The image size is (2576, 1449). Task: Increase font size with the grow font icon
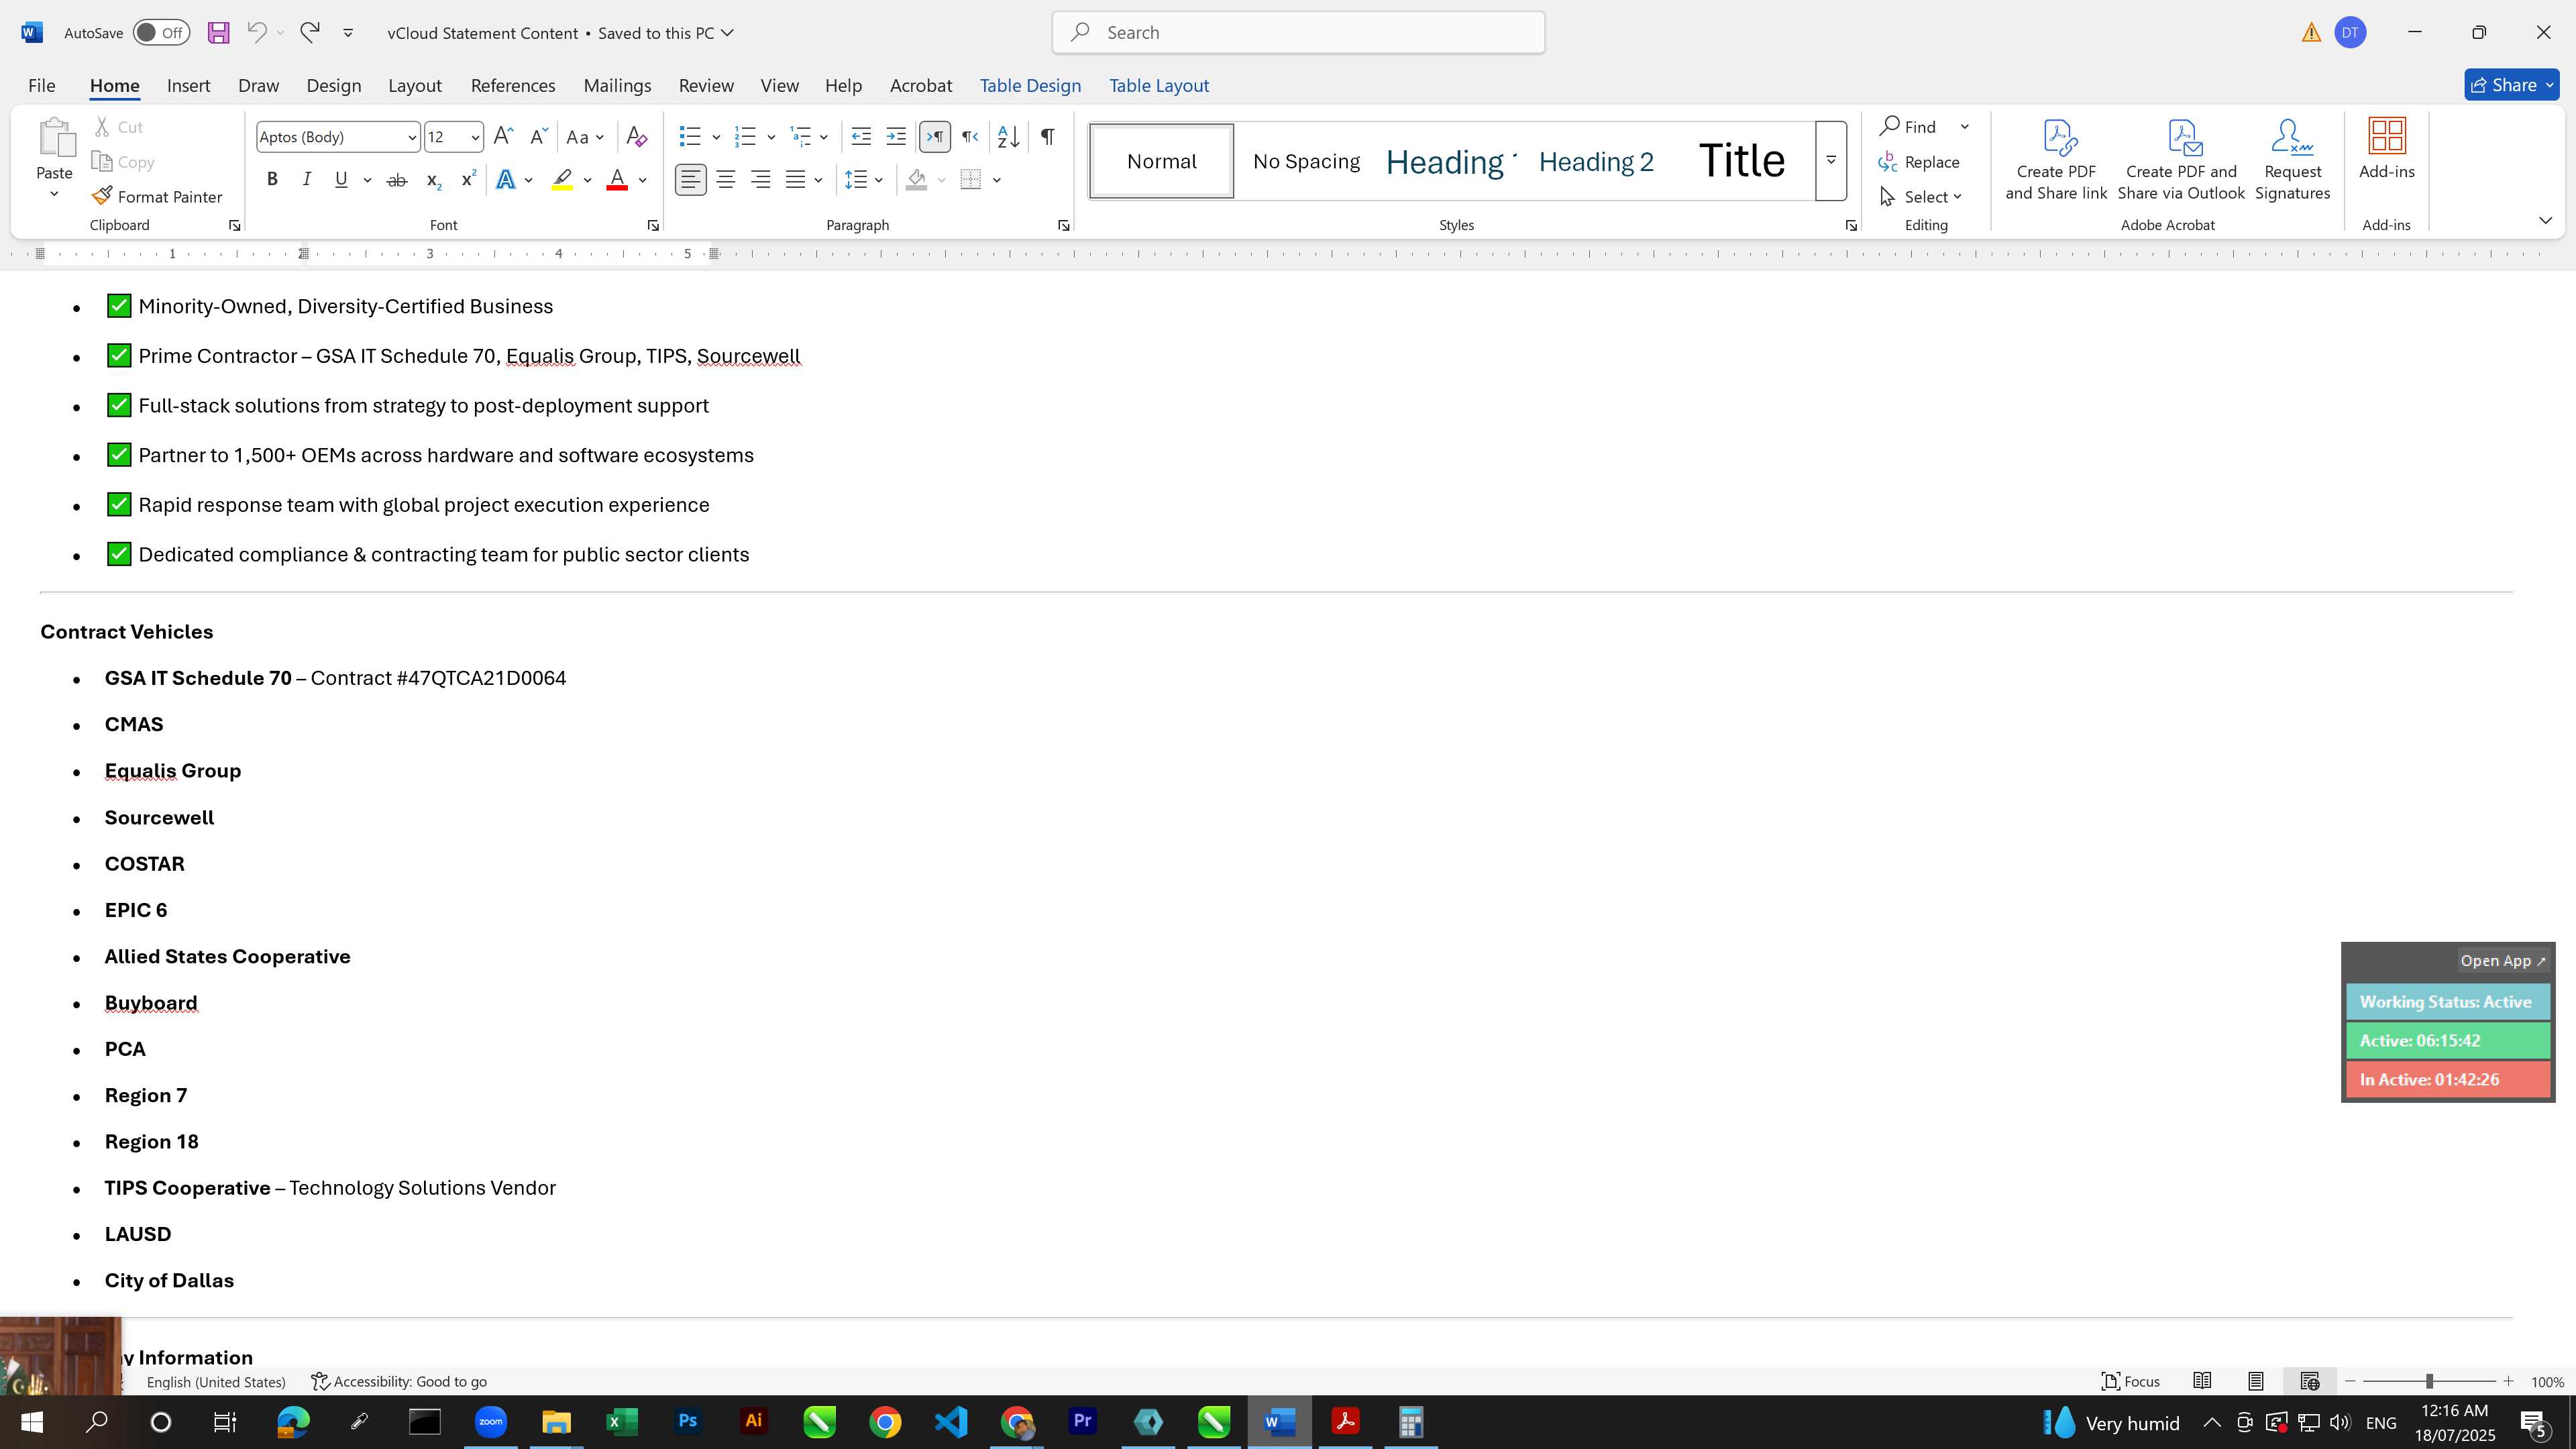[x=504, y=137]
